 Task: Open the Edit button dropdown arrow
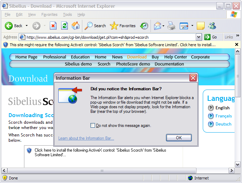pyautogui.click(x=192, y=26)
